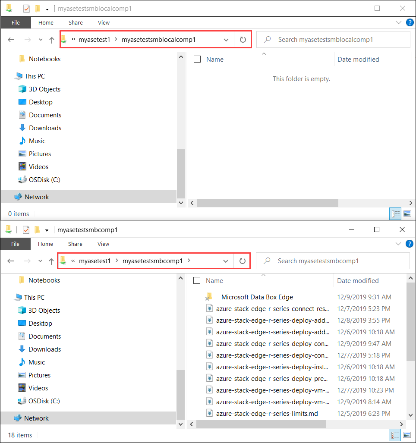Open the Quick Access Toolbar customize dropdown
The image size is (416, 443).
click(47, 8)
